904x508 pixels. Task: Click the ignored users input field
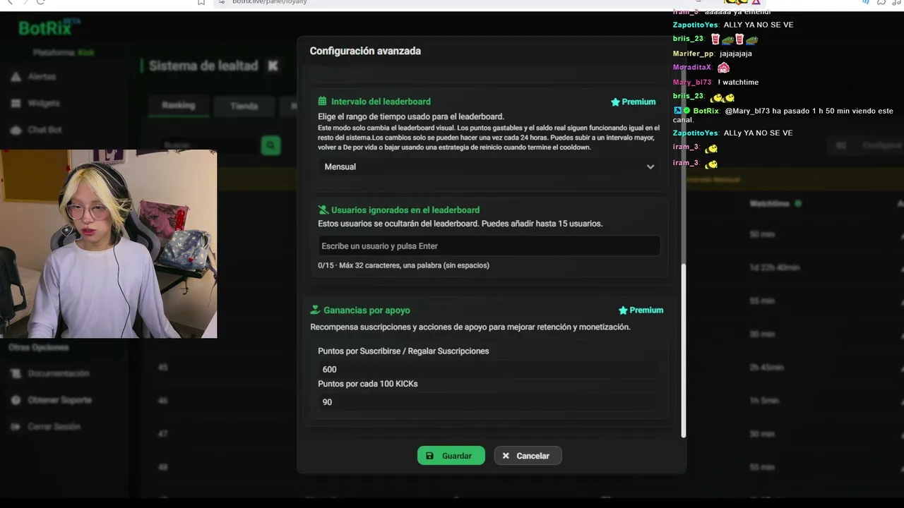pyautogui.click(x=489, y=246)
